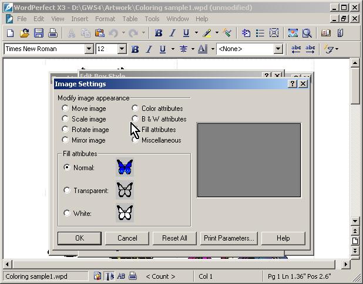Screen dimensions: 363x284
Task: Choose the Transparent fill radio button
Action: point(67,190)
